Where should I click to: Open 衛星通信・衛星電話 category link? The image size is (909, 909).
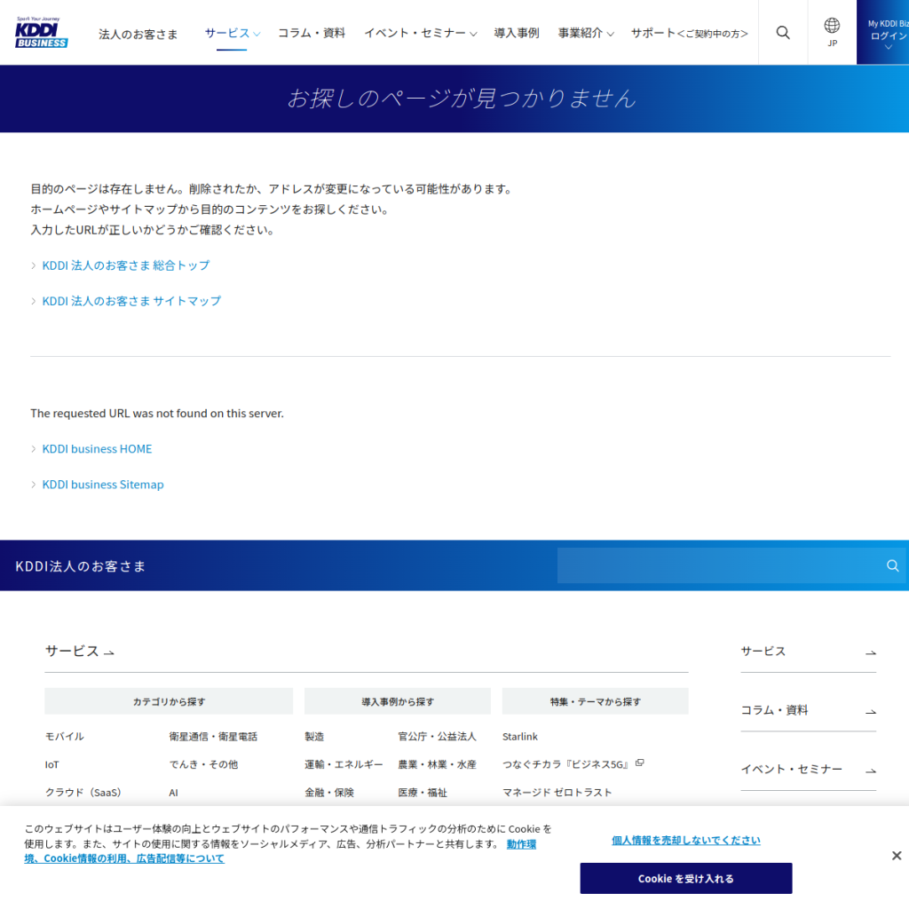tap(213, 737)
